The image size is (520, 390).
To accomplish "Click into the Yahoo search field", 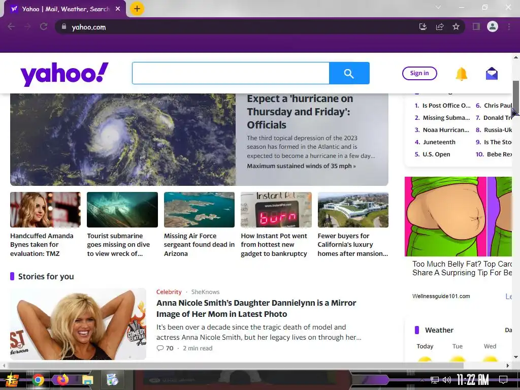I will 231,73.
